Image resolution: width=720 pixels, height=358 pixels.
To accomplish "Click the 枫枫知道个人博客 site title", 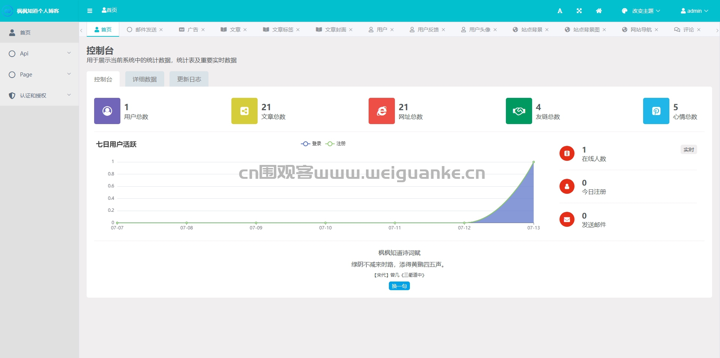I will tap(38, 11).
